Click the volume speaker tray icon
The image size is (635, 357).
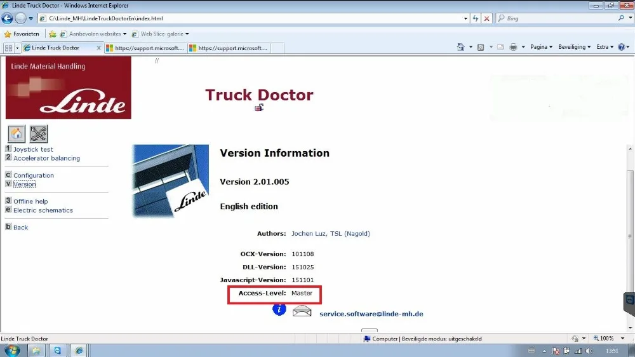click(589, 351)
